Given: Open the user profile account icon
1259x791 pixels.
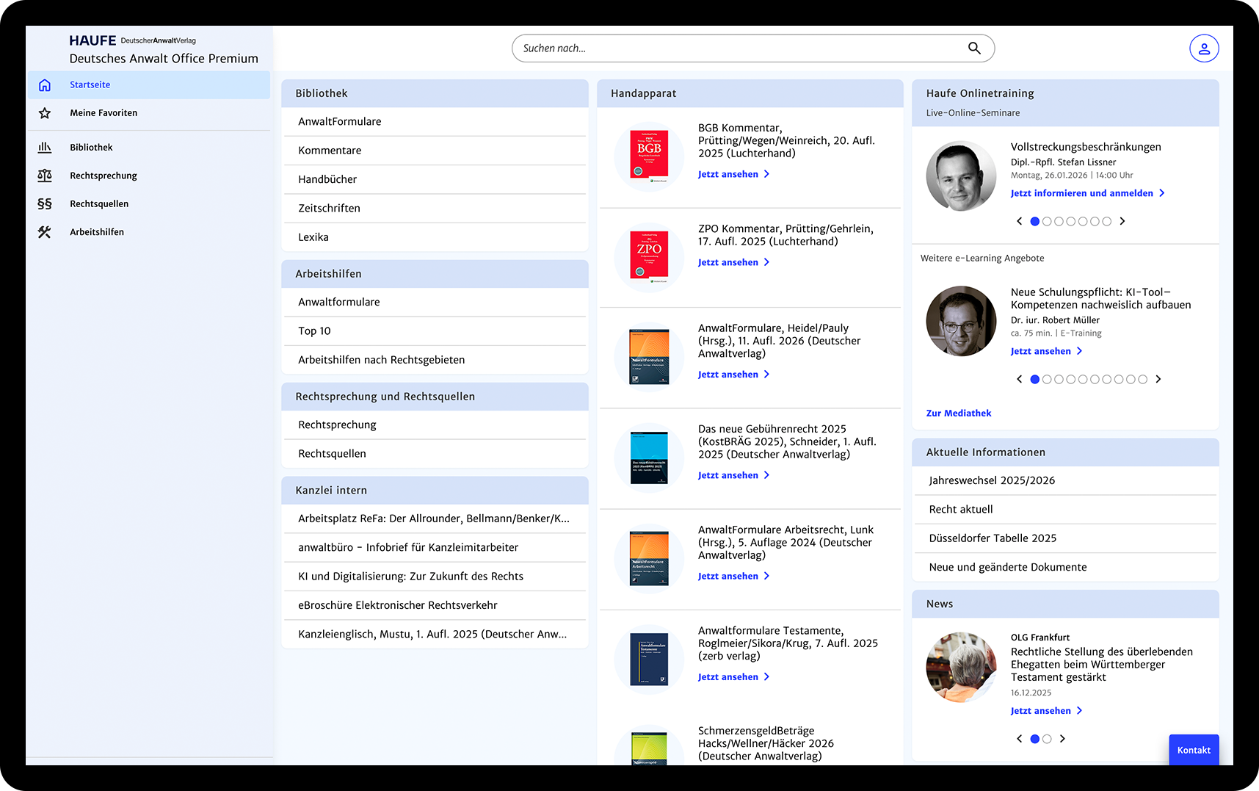Looking at the screenshot, I should click(x=1204, y=48).
